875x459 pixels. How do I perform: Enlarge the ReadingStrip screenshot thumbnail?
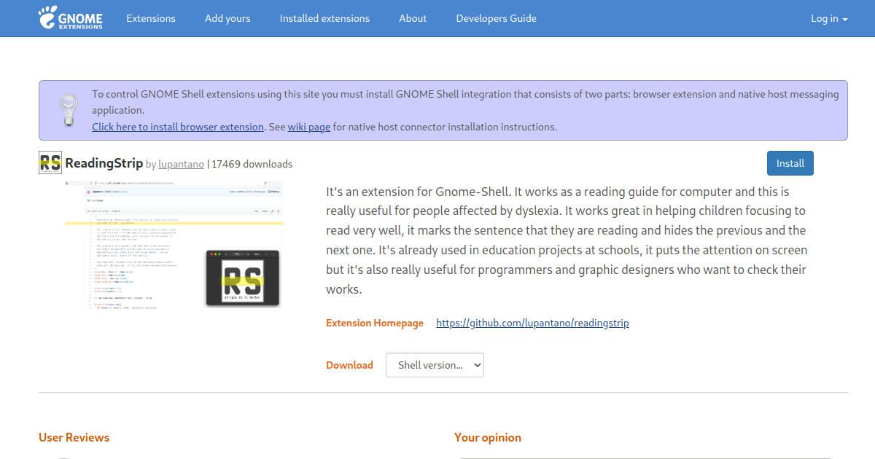(x=174, y=246)
